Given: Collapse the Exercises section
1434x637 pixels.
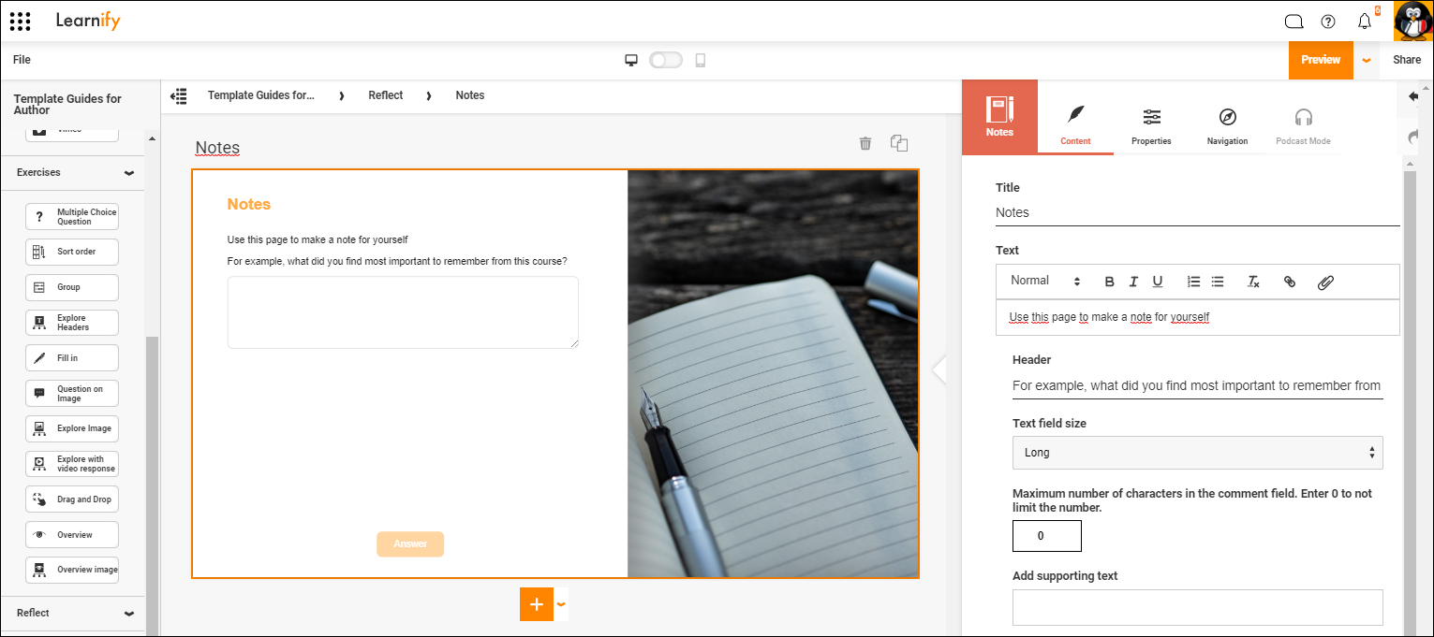Looking at the screenshot, I should [129, 173].
